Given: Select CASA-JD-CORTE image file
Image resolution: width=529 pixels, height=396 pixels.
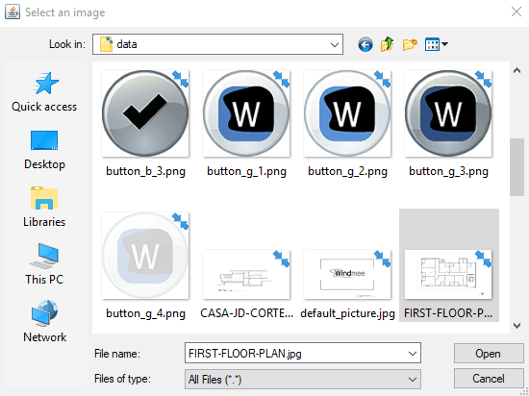Looking at the screenshot, I should 246,284.
